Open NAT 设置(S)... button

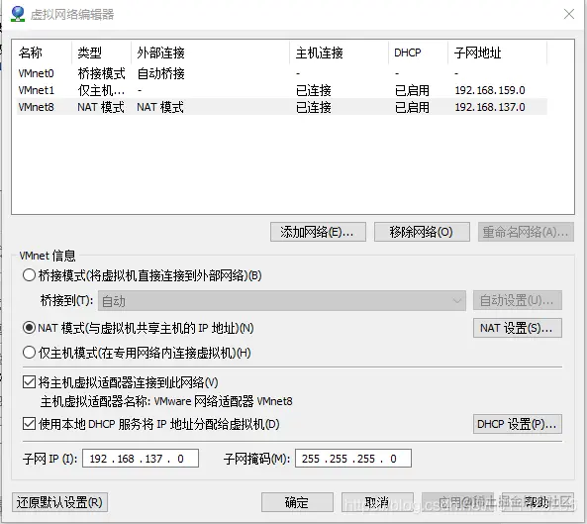tap(518, 328)
